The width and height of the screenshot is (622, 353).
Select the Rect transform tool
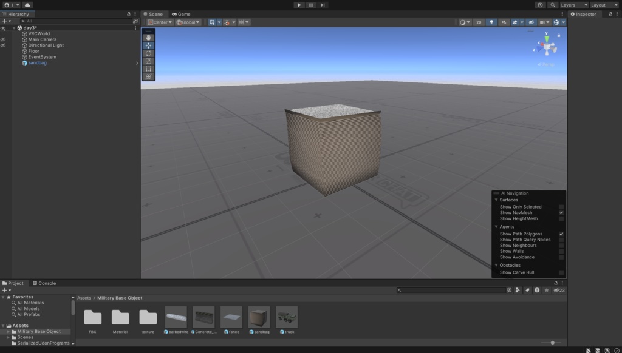[148, 69]
